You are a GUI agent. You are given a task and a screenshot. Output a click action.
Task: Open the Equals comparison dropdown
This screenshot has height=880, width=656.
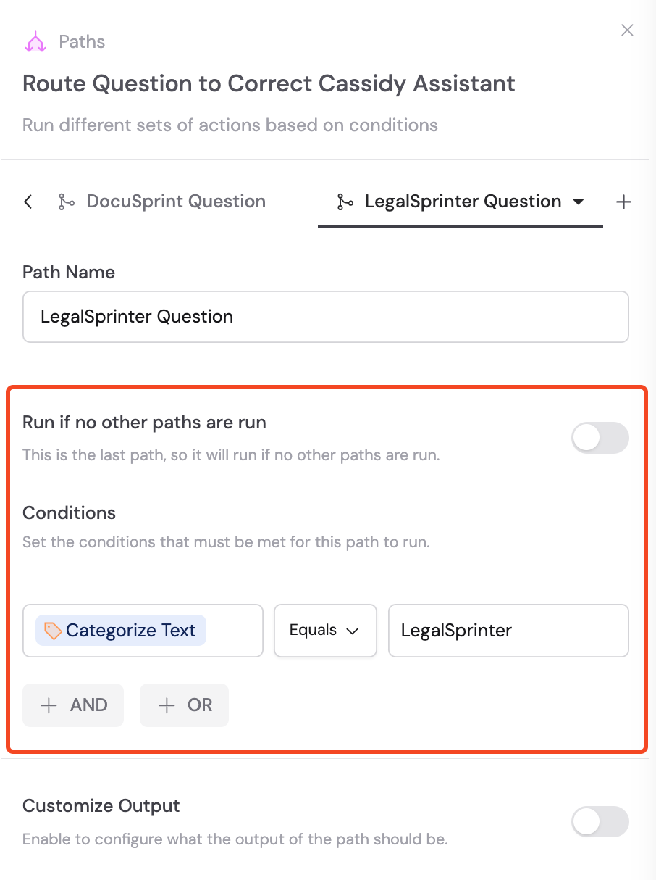(325, 630)
